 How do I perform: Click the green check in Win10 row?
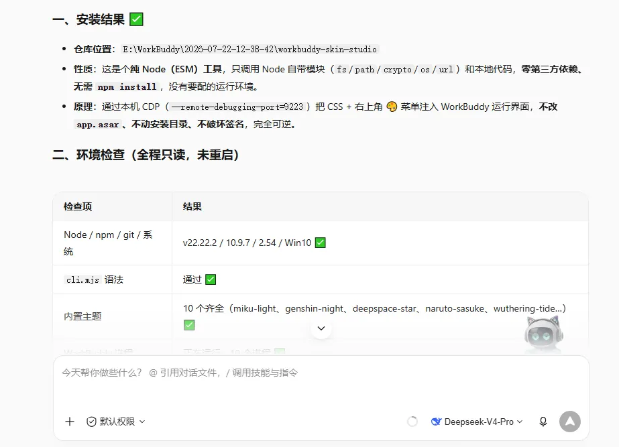point(321,242)
